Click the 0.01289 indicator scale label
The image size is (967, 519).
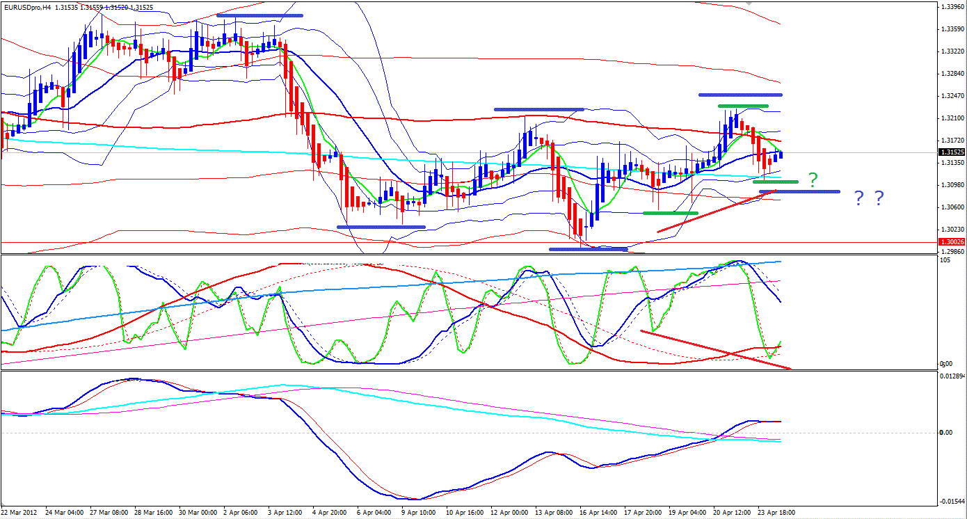(x=951, y=376)
